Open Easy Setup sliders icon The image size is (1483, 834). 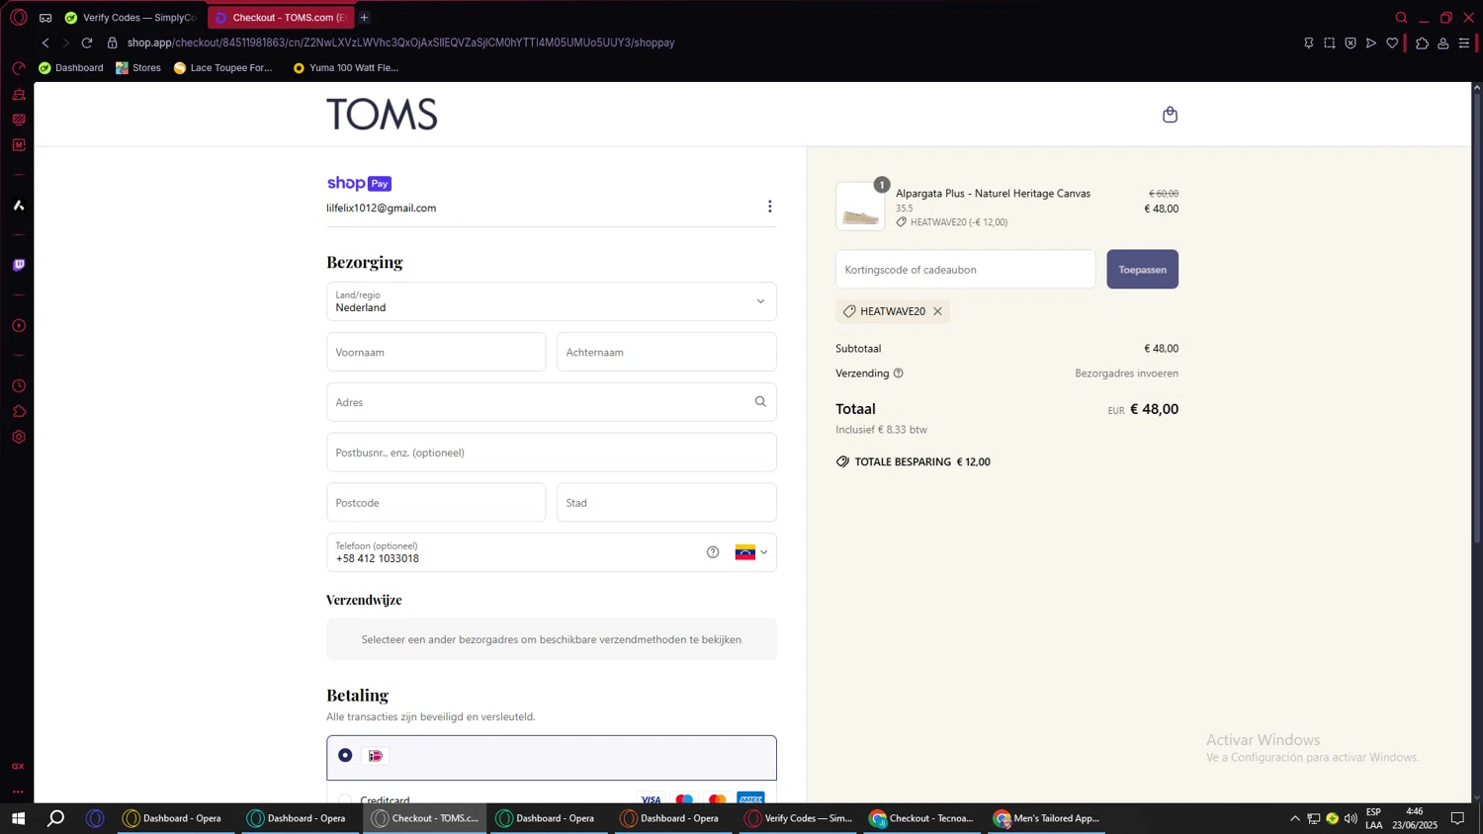(x=1464, y=42)
